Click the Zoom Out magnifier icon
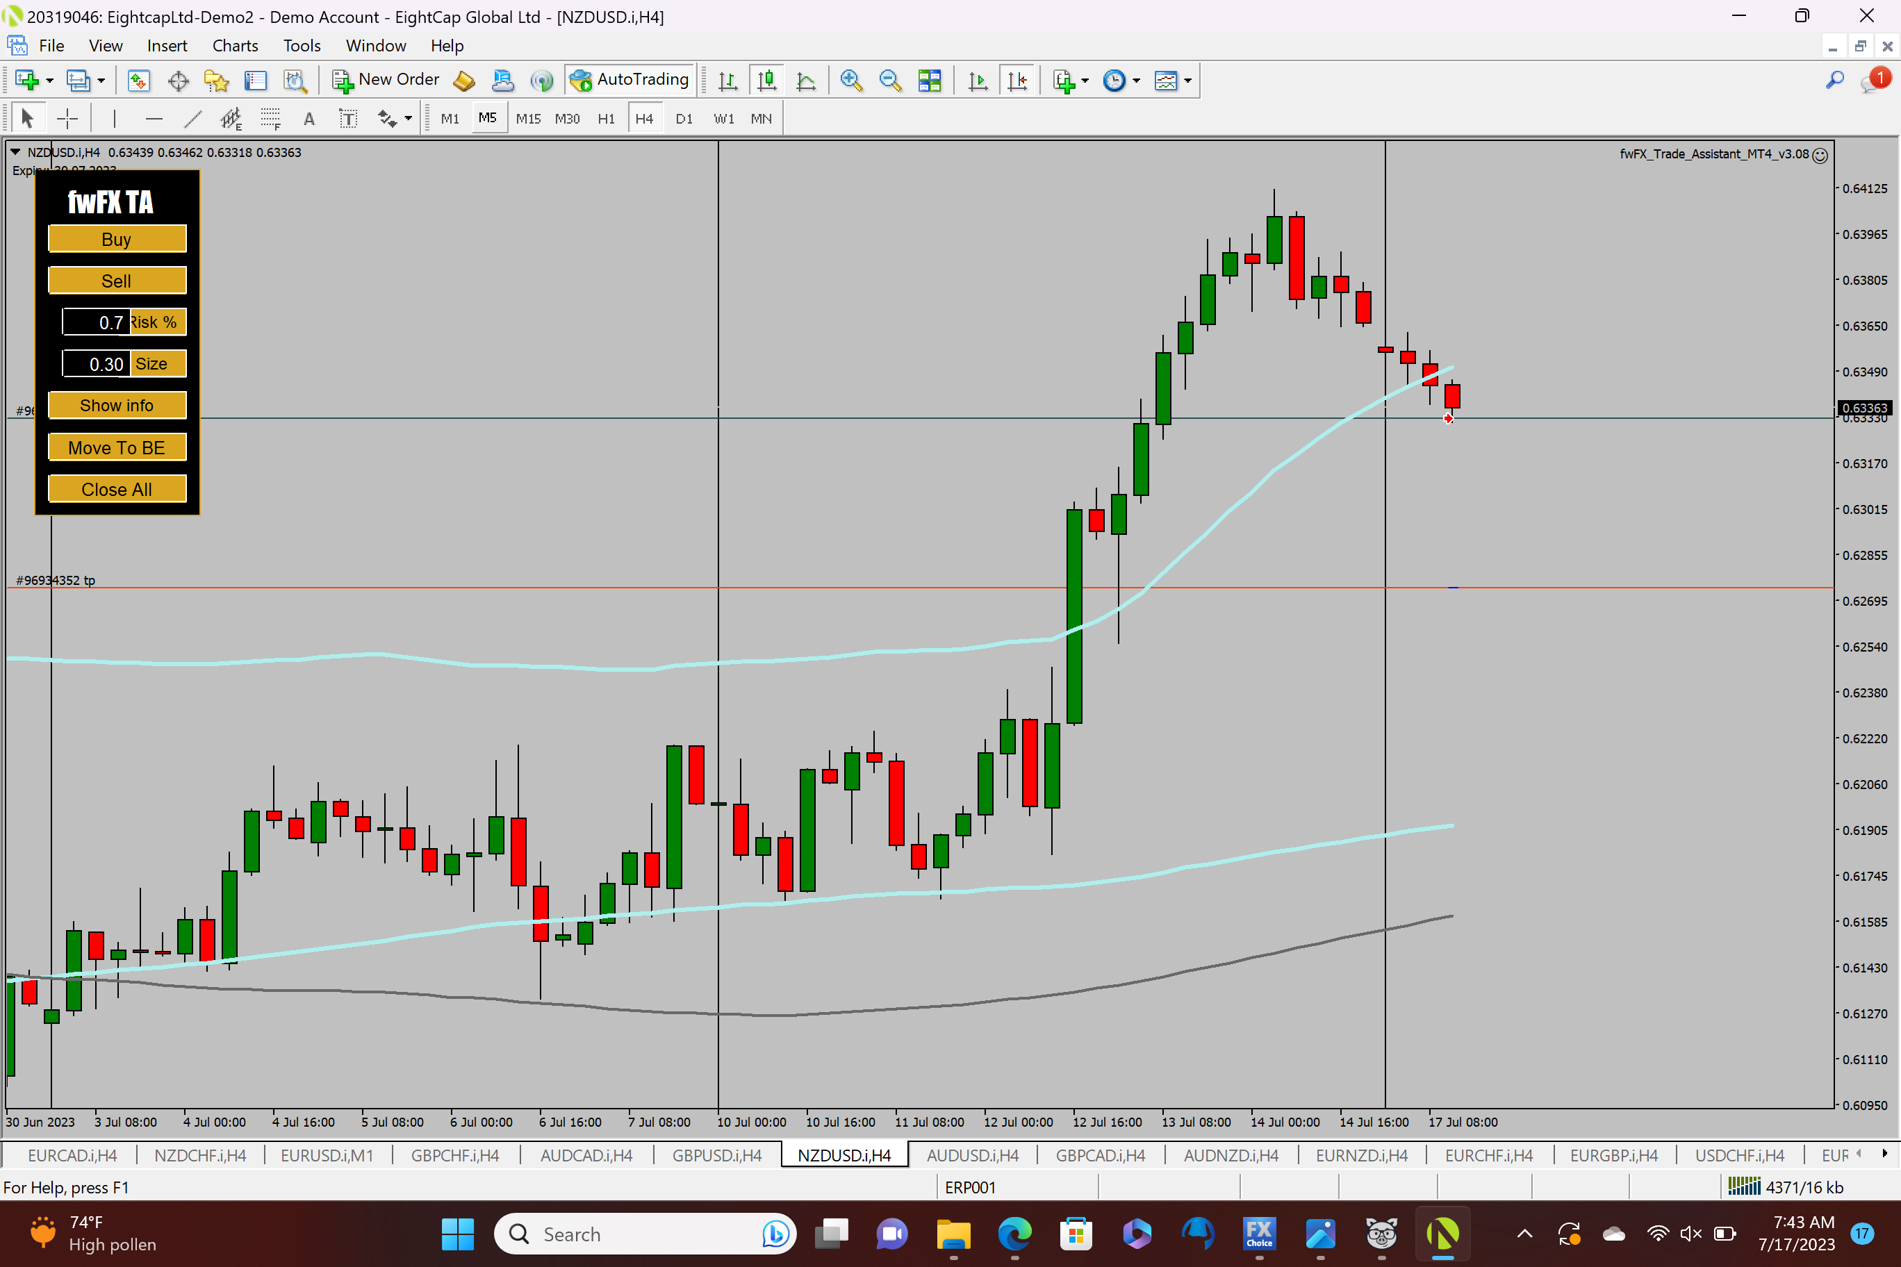 pos(889,80)
